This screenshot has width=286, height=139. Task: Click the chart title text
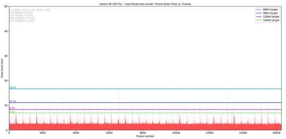click(145, 4)
